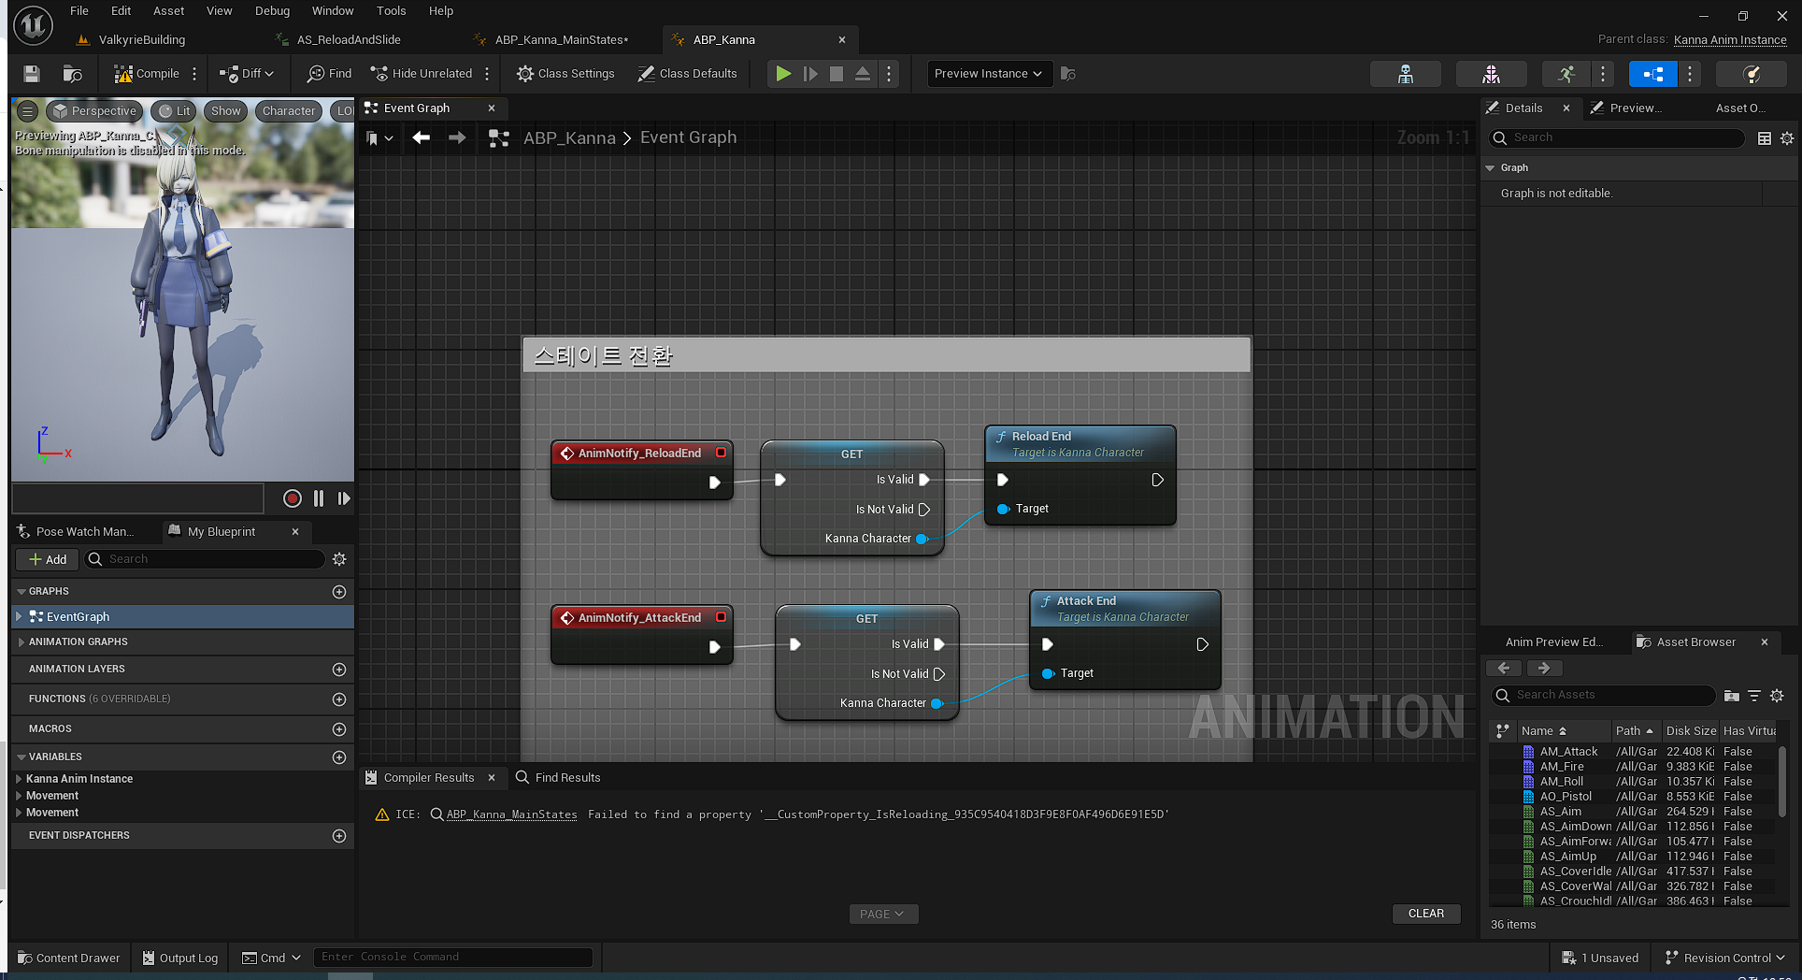The width and height of the screenshot is (1802, 980).
Task: Open the viewport Character menu
Action: (289, 111)
